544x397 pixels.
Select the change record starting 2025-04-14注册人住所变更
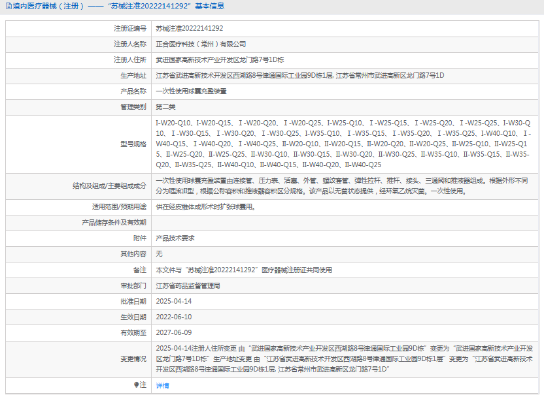tap(345, 359)
